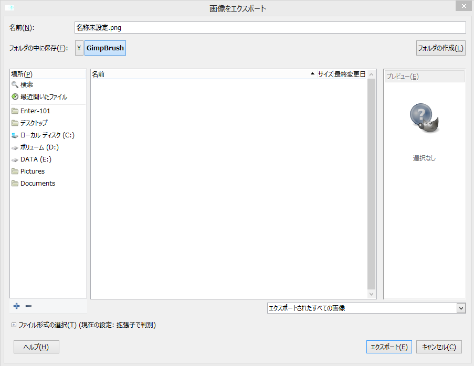474x366 pixels.
Task: Expand the ファイル形式の選択 section
Action: tap(14, 325)
